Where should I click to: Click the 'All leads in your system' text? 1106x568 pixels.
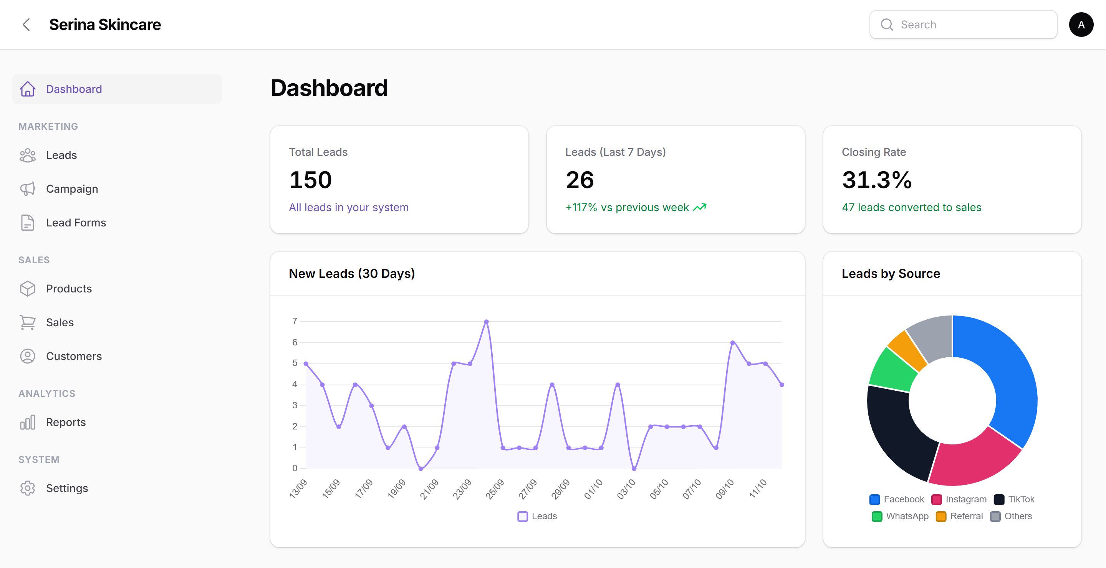point(349,207)
